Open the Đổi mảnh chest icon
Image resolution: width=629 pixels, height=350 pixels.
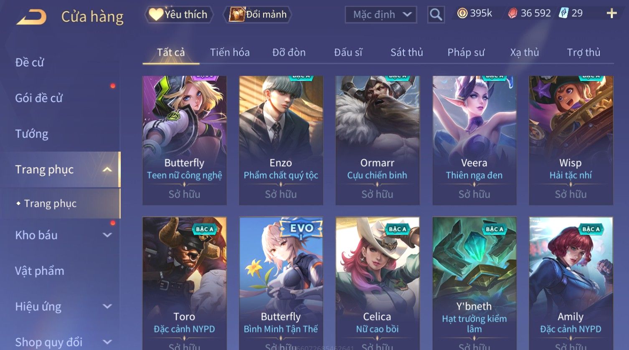(x=237, y=14)
